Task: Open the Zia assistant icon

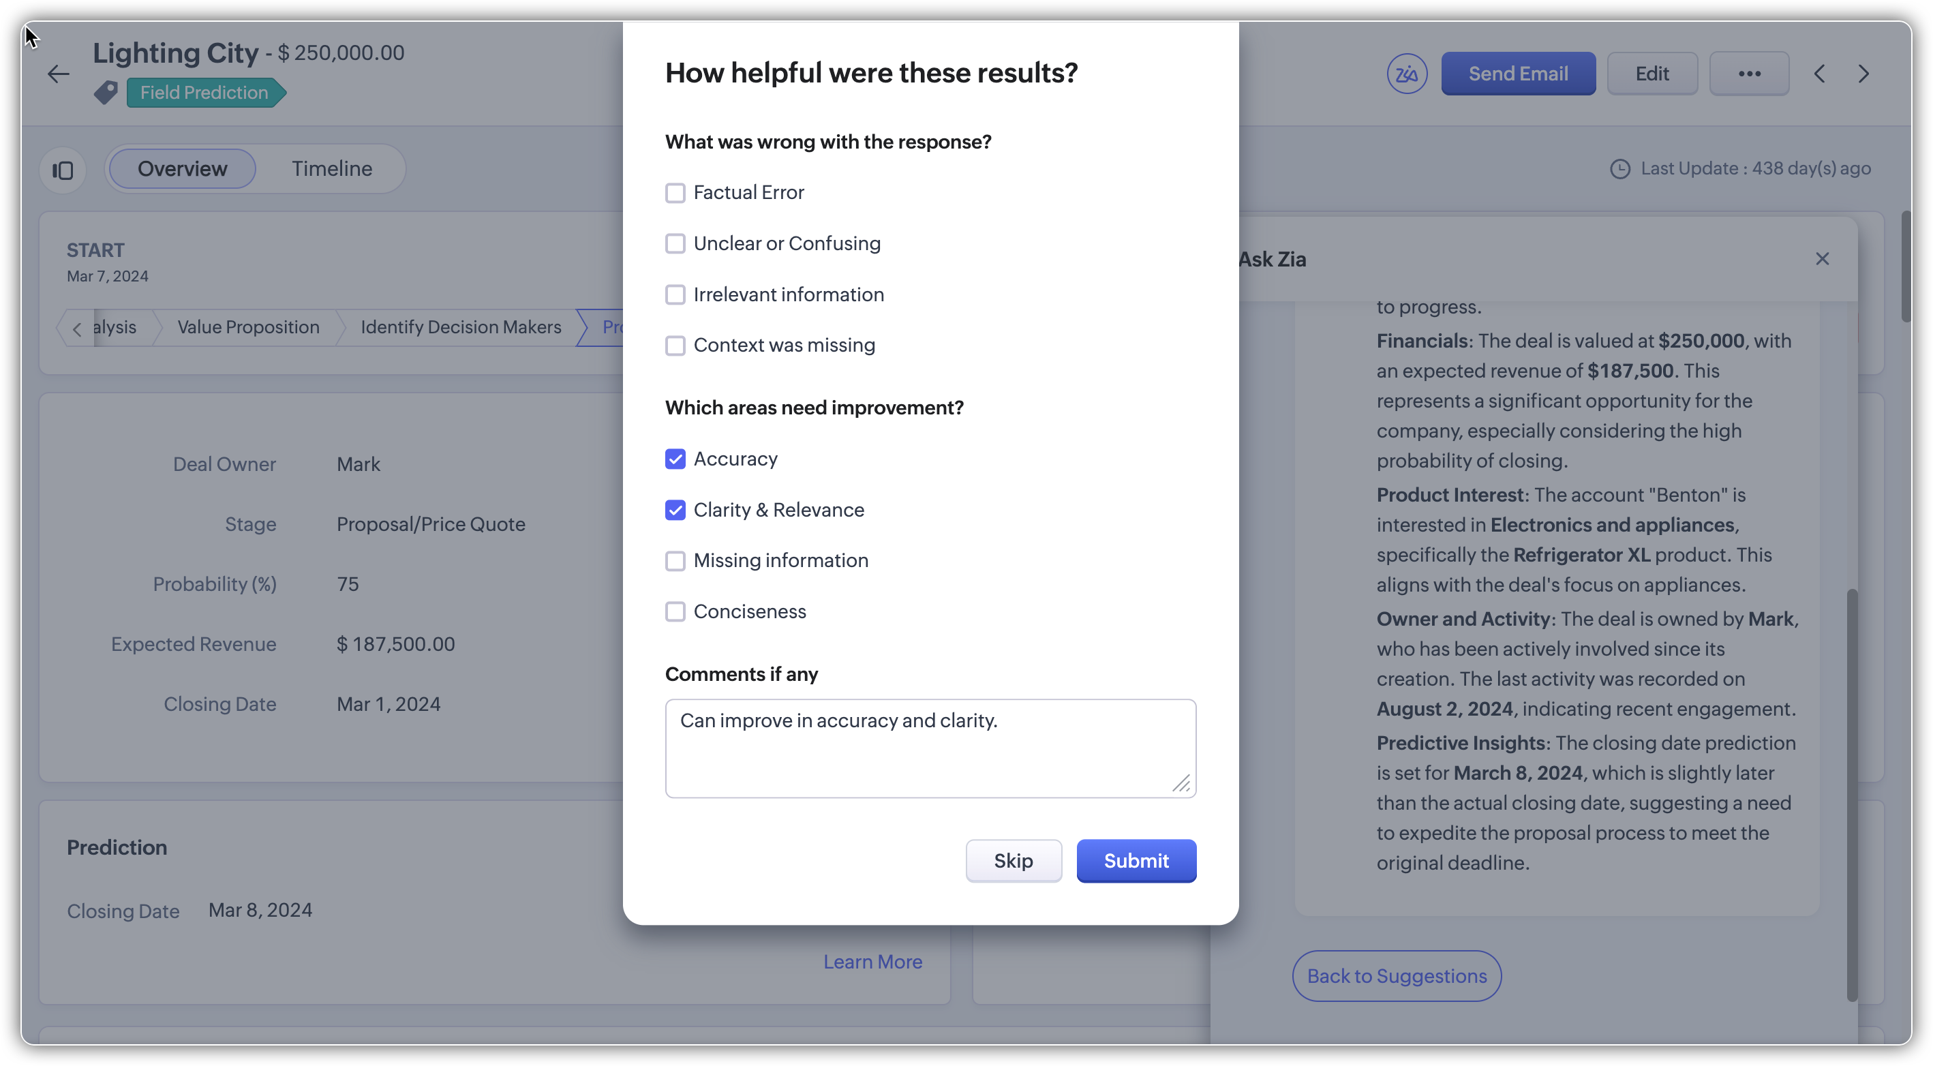Action: (1406, 74)
